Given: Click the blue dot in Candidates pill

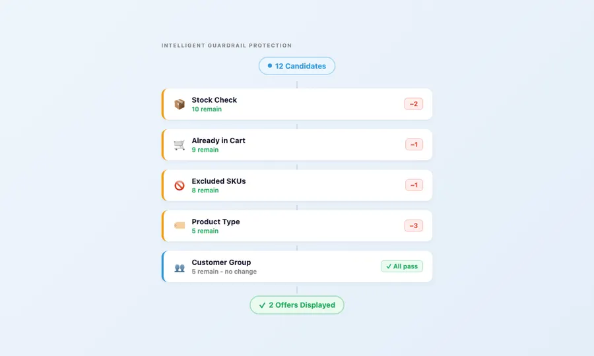Looking at the screenshot, I should [x=270, y=65].
